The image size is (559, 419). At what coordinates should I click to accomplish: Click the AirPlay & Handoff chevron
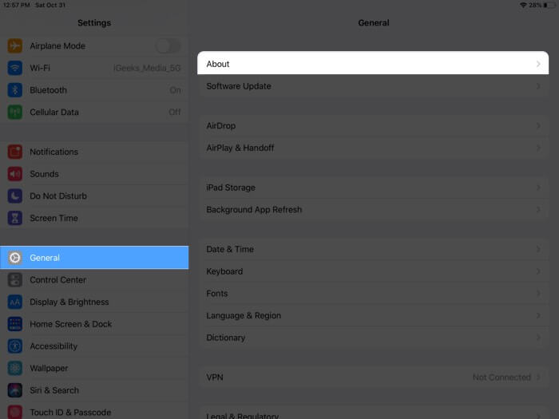tap(538, 148)
